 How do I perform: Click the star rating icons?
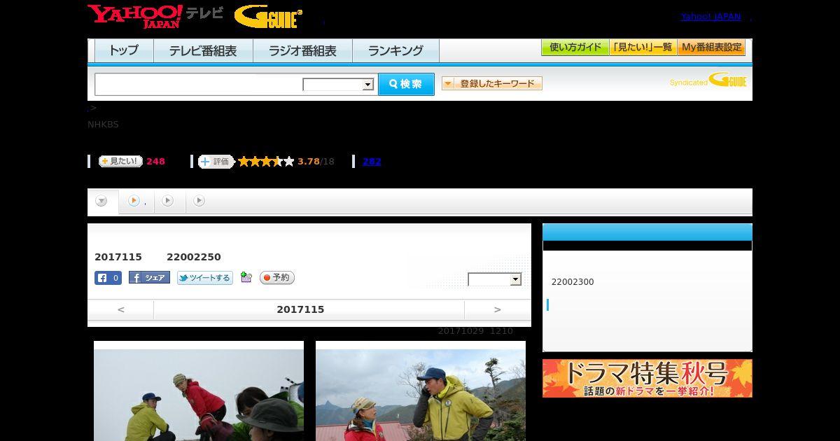266,162
